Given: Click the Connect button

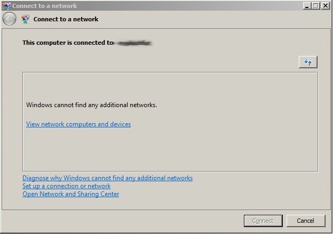Looking at the screenshot, I should point(263,221).
